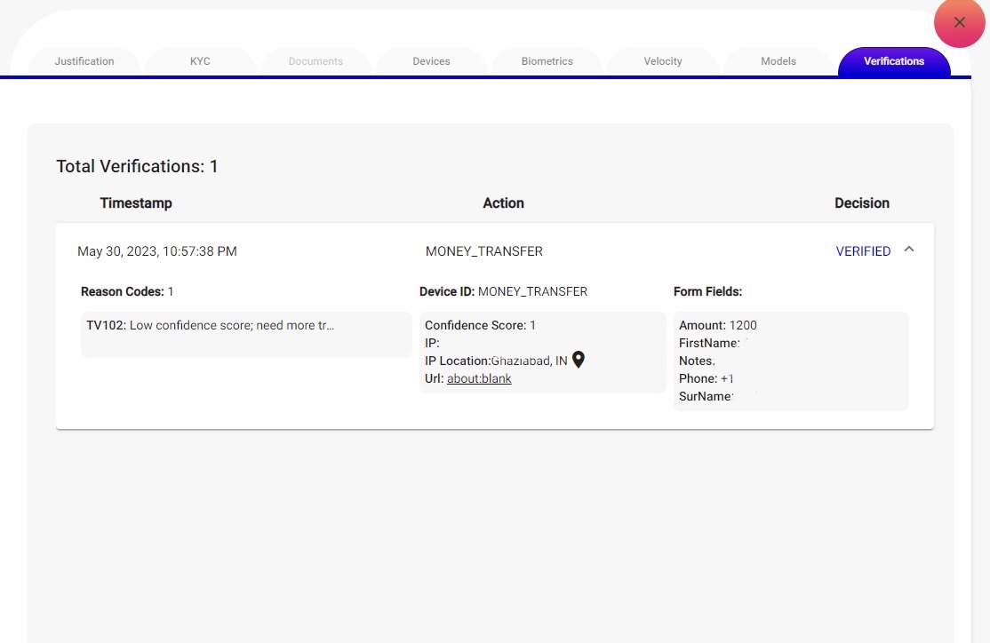Click the Total Verifications: 1 heading
Viewport: 990px width, 643px height.
[137, 166]
